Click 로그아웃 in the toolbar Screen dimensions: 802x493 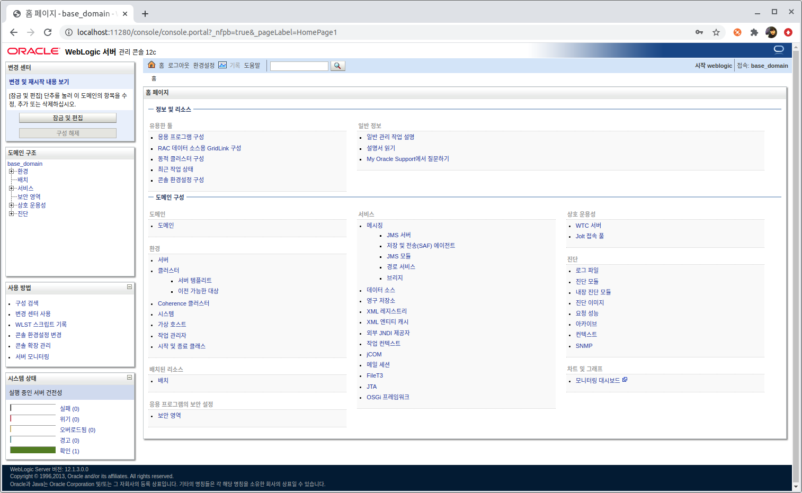pyautogui.click(x=179, y=66)
